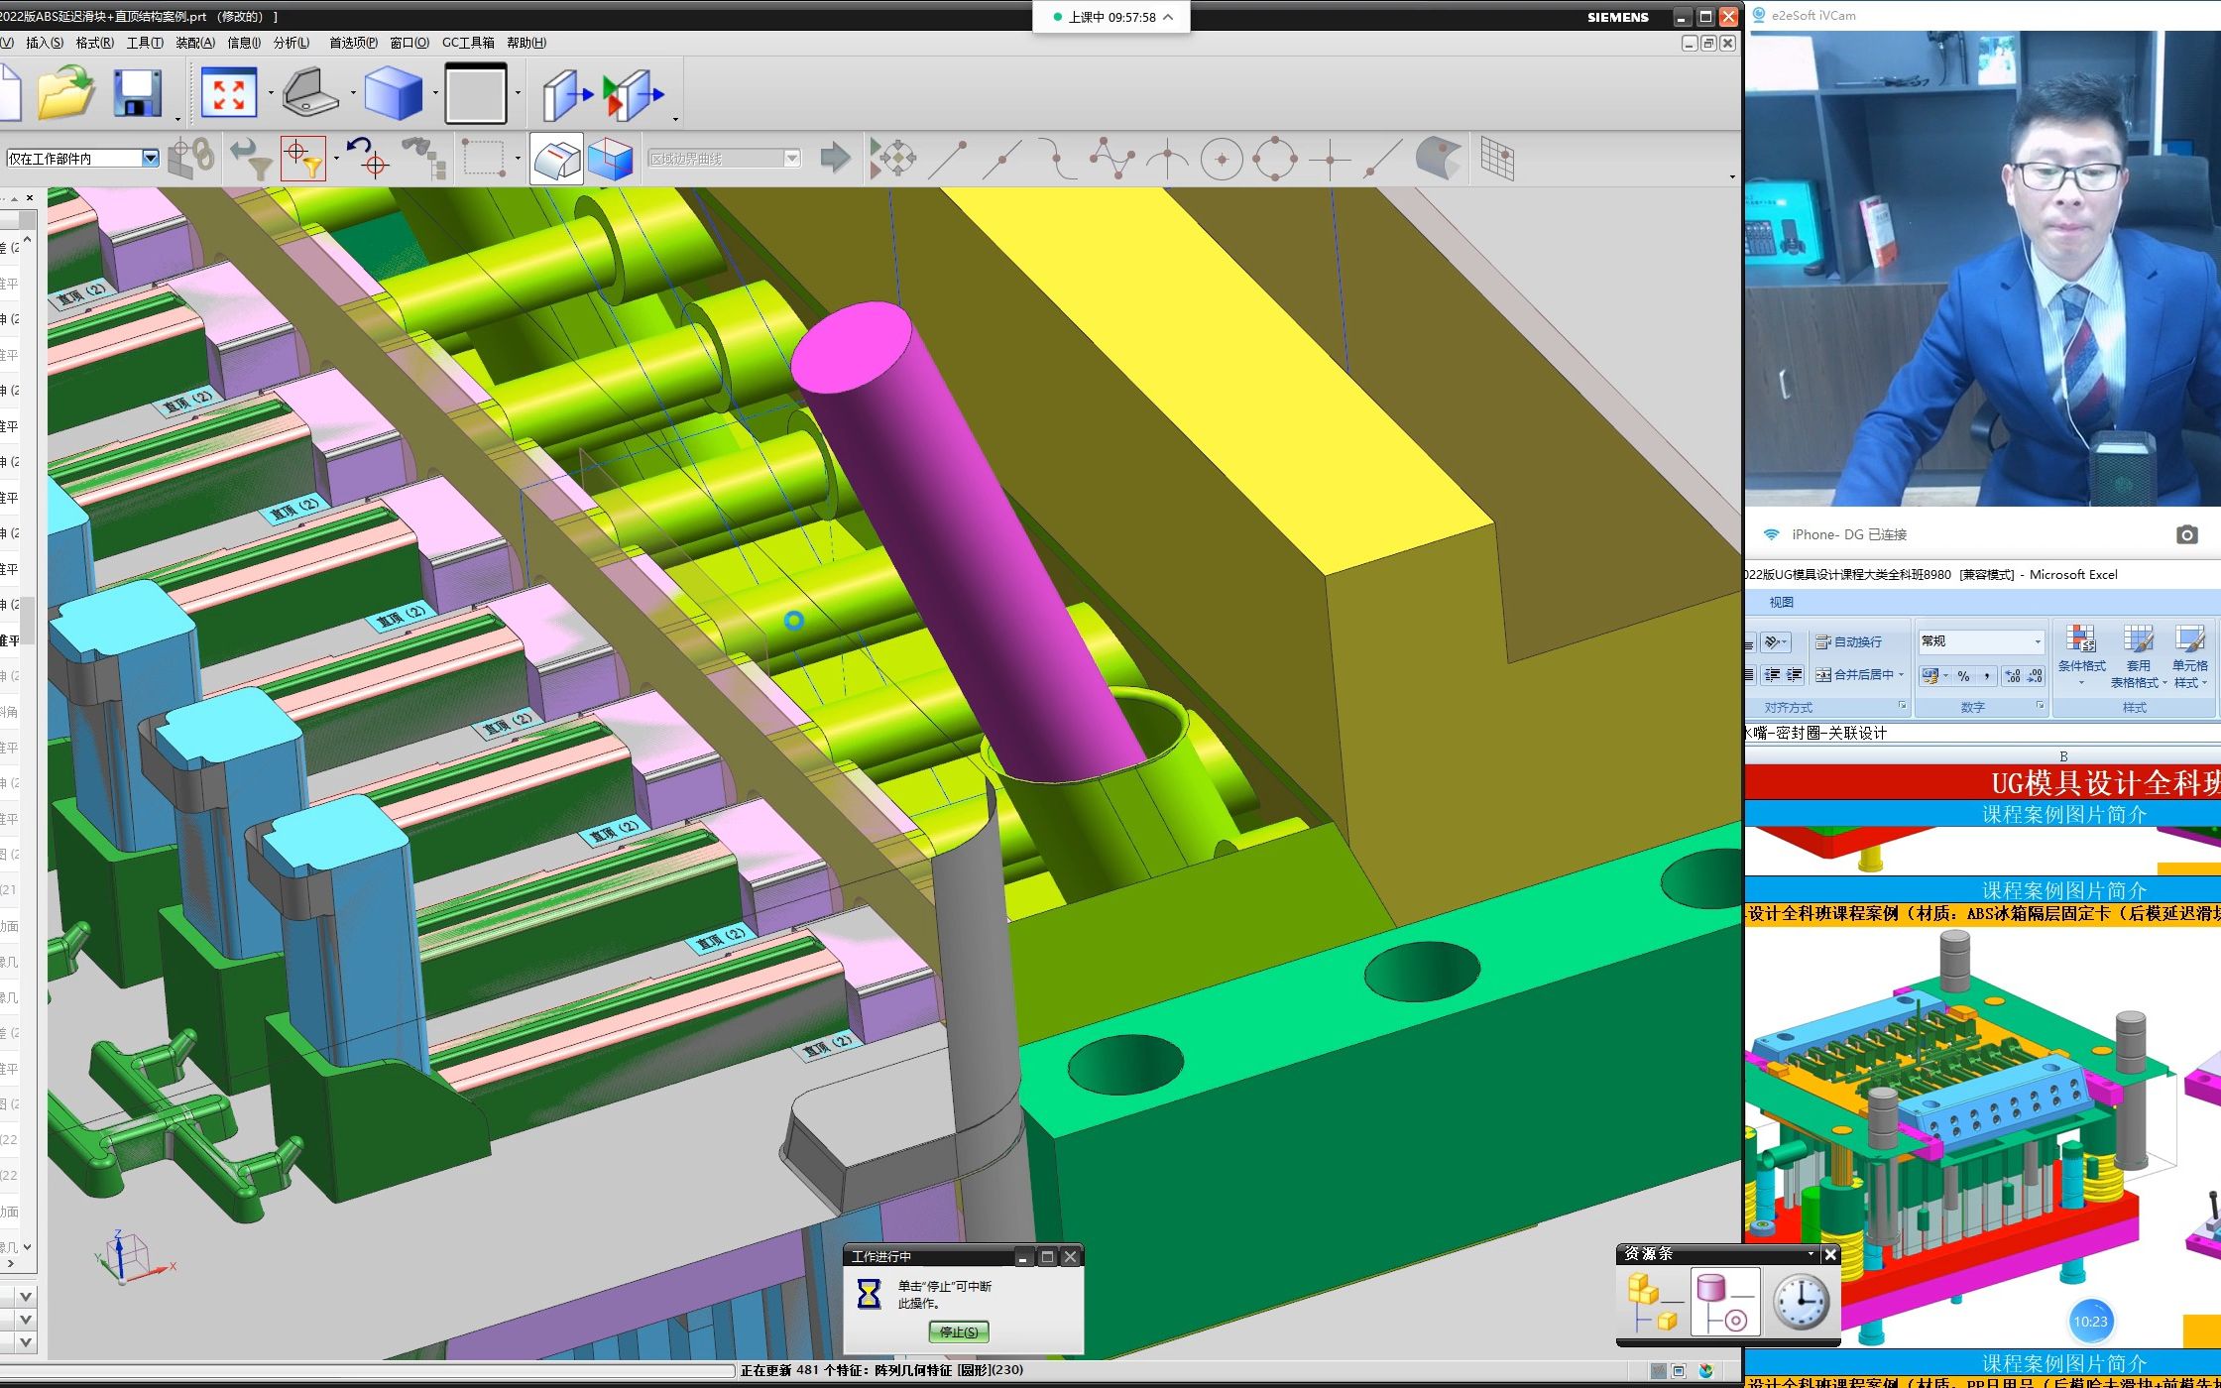The width and height of the screenshot is (2221, 1388).
Task: Click the Save floppy disk icon
Action: [x=137, y=94]
